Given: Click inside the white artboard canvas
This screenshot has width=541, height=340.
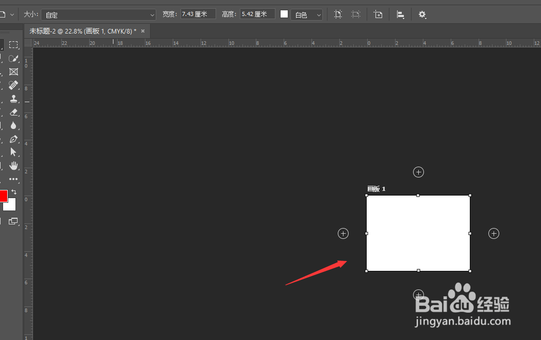Looking at the screenshot, I should point(418,233).
